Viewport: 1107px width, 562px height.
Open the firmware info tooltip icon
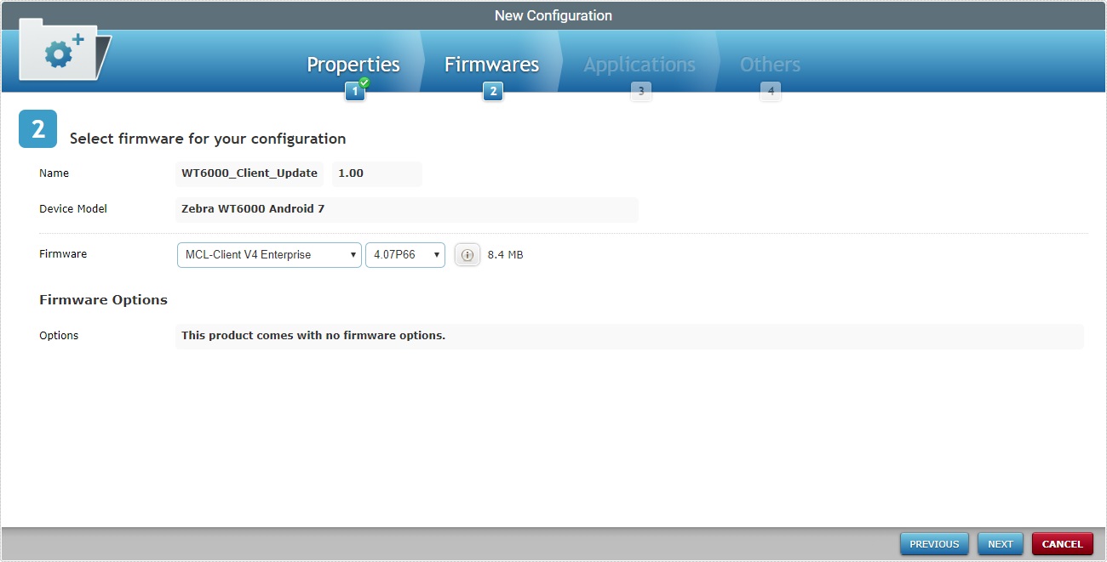(x=467, y=254)
